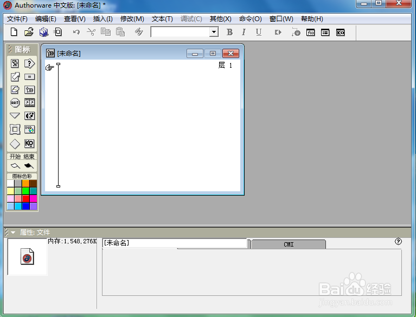Select the Digital Movie icon
The image size is (416, 317).
pos(29,102)
